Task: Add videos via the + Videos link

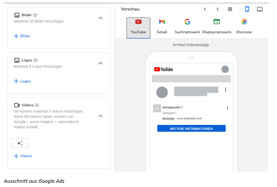Action: click(23, 156)
